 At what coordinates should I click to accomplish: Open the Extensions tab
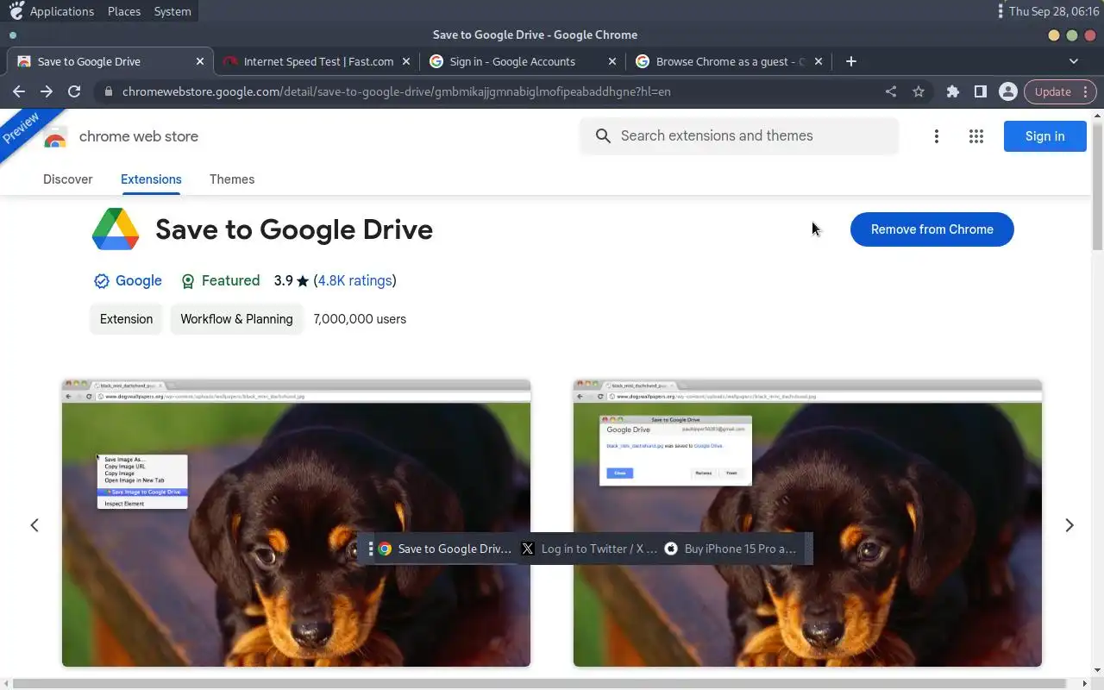point(151,179)
